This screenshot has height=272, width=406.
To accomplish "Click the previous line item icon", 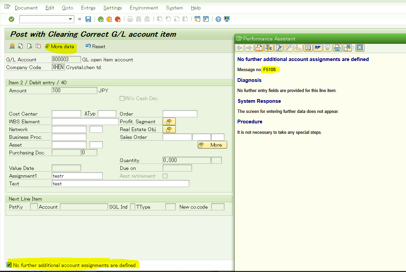I will click(x=21, y=46).
